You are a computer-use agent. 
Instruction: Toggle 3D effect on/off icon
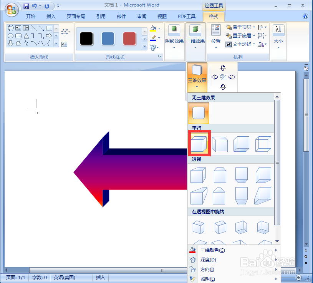tap(223, 77)
